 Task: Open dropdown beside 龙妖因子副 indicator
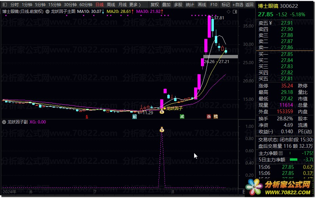pos(4,122)
